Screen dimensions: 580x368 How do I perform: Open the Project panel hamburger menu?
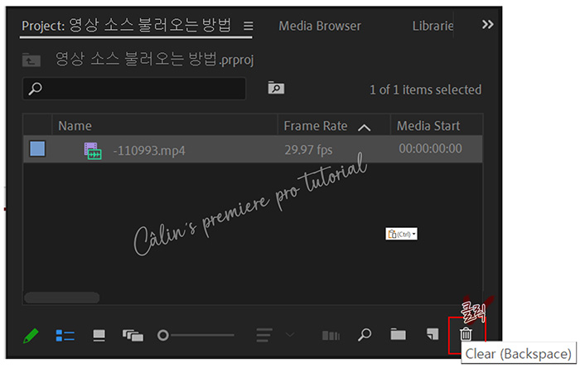pos(249,26)
